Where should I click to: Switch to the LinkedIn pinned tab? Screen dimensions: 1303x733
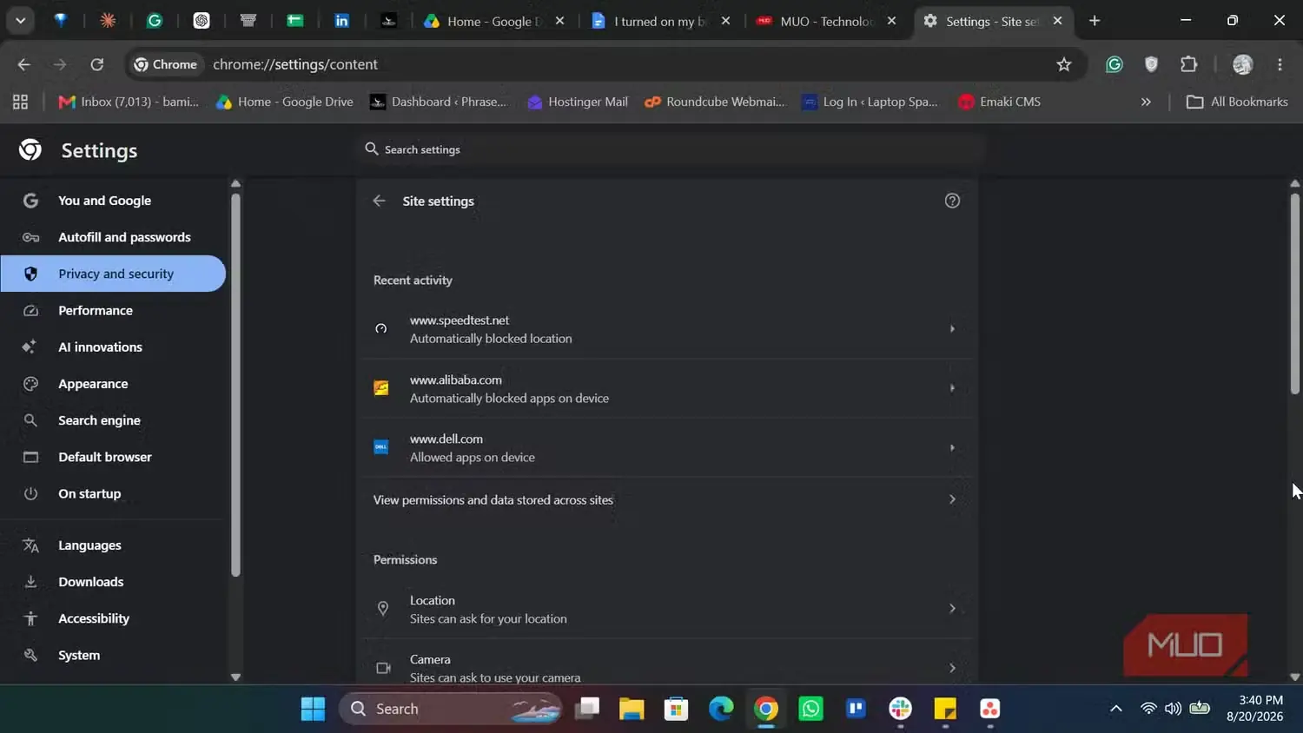pos(341,20)
